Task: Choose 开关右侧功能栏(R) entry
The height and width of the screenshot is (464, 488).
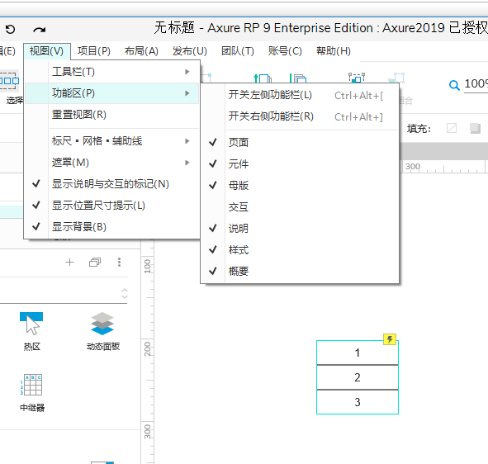Action: pos(300,116)
